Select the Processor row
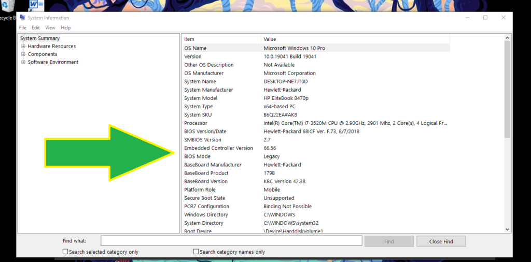 pyautogui.click(x=316, y=123)
